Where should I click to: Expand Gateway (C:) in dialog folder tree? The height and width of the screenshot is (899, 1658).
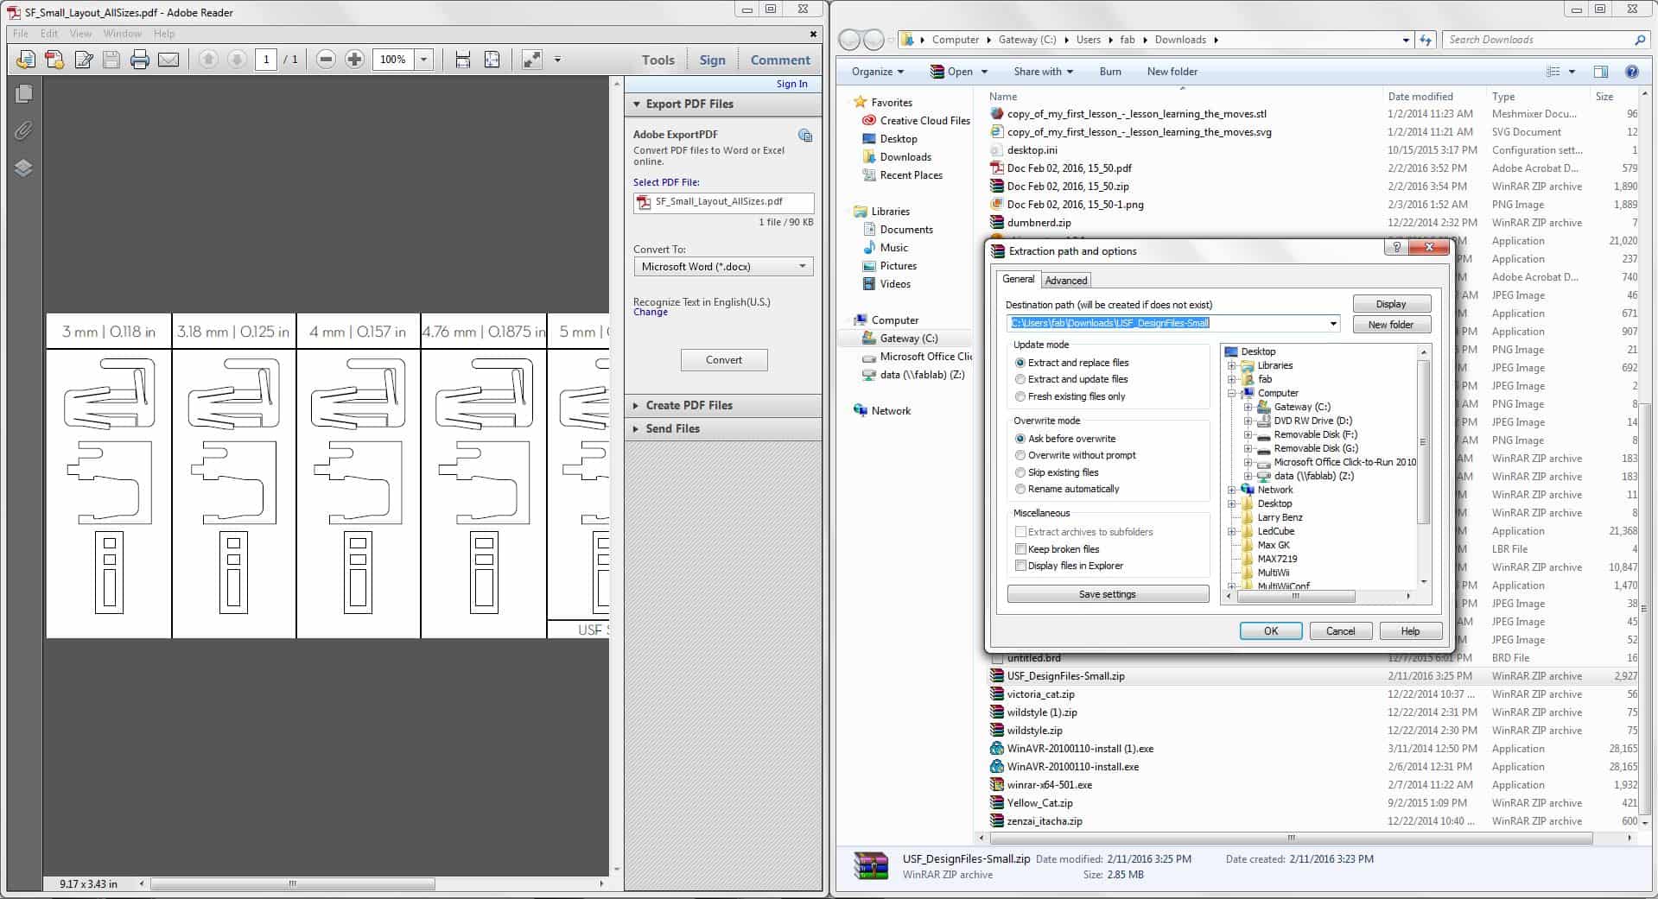tap(1248, 407)
